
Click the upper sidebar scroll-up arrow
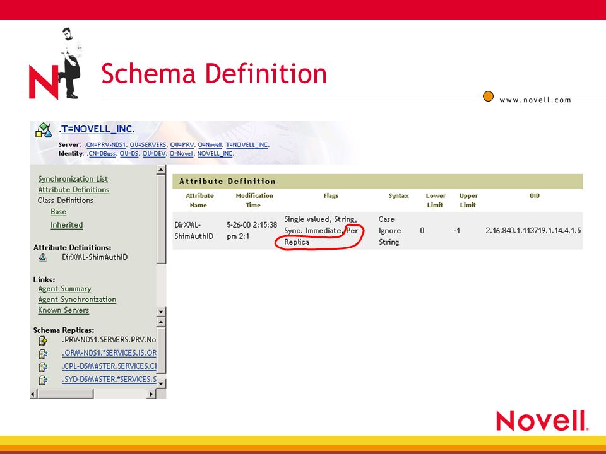point(161,170)
